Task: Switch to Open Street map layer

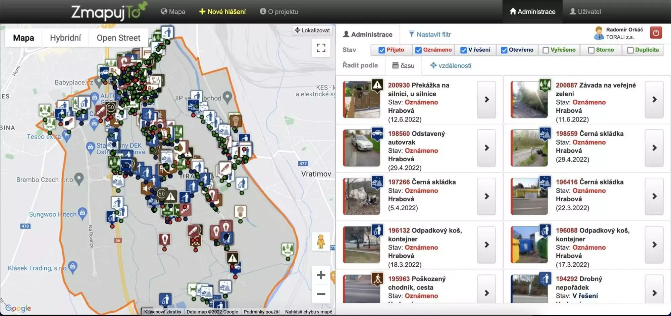Action: 118,38
